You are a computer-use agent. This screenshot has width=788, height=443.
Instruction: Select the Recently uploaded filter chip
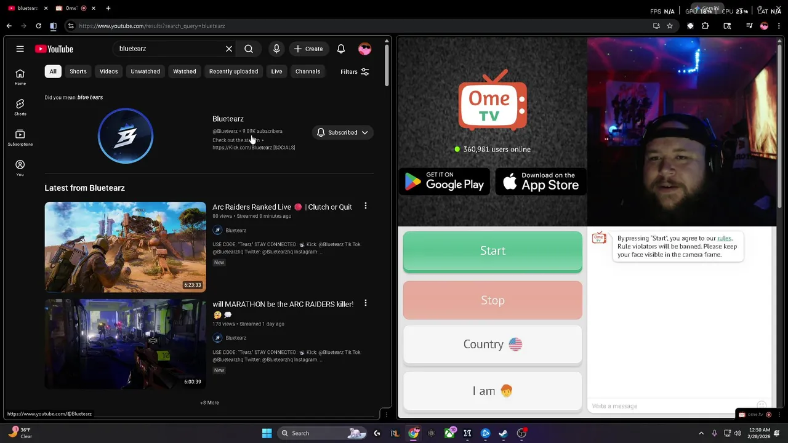point(233,71)
